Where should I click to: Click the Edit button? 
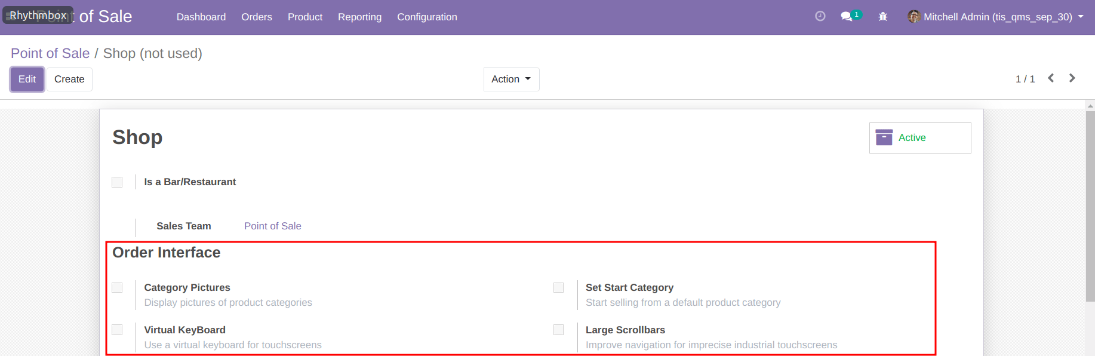point(27,79)
